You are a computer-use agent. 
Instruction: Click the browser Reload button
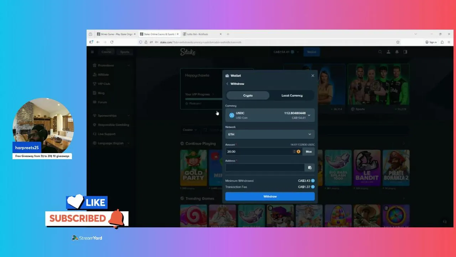pyautogui.click(x=112, y=42)
